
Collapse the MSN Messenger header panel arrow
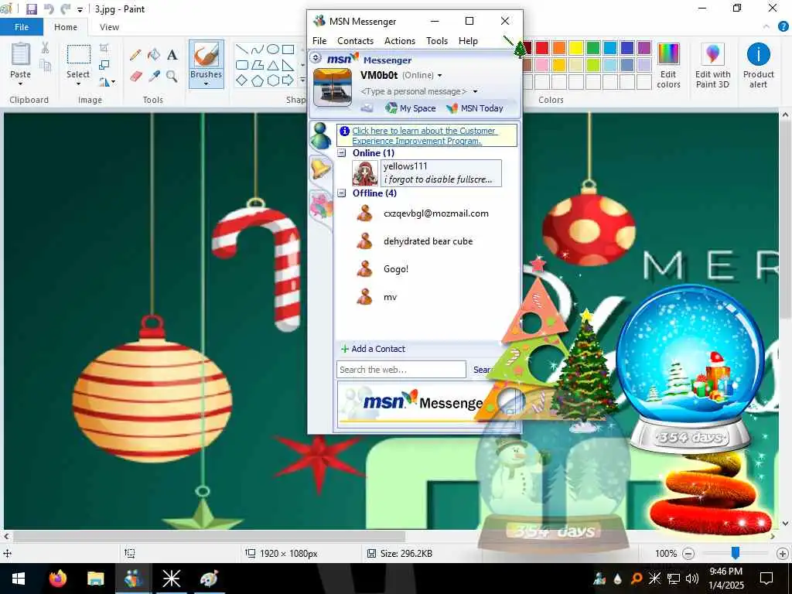click(x=316, y=57)
